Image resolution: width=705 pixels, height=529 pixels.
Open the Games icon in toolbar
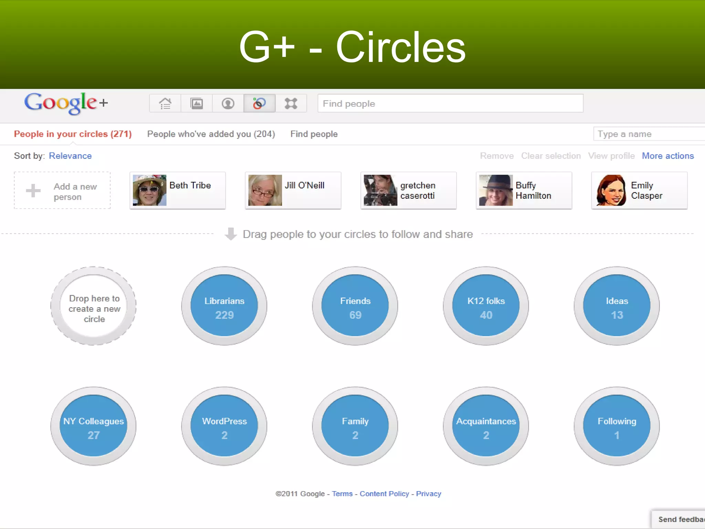[291, 103]
